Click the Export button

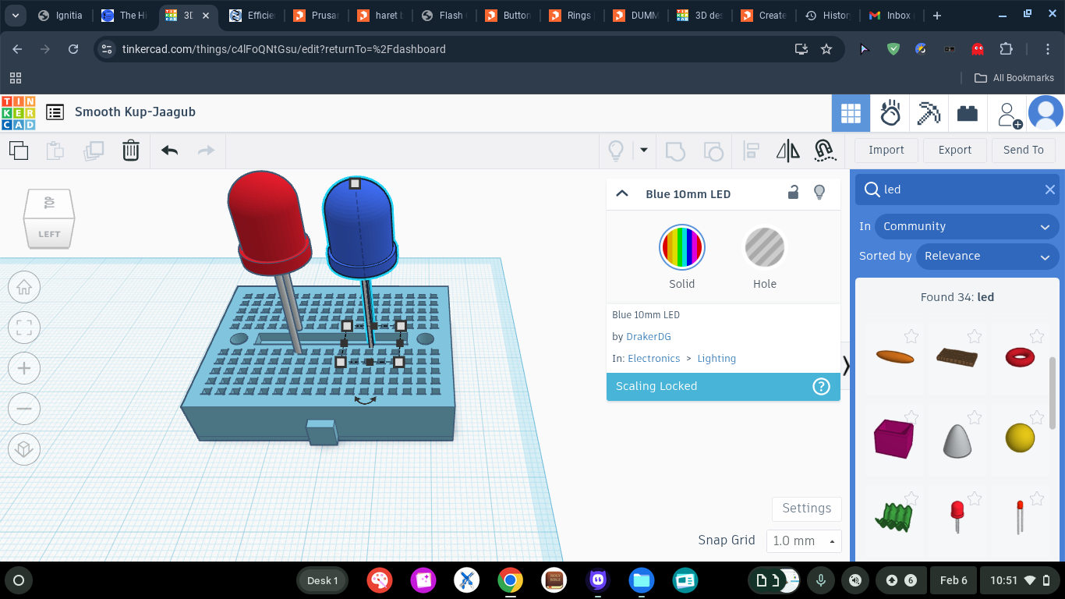coord(955,150)
